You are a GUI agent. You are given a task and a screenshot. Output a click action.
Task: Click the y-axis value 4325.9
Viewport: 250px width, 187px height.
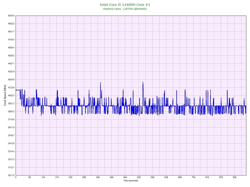tap(11, 72)
